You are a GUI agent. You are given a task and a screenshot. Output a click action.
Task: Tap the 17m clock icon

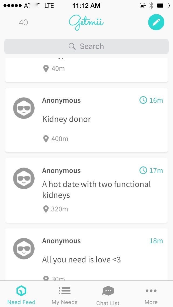(x=143, y=170)
